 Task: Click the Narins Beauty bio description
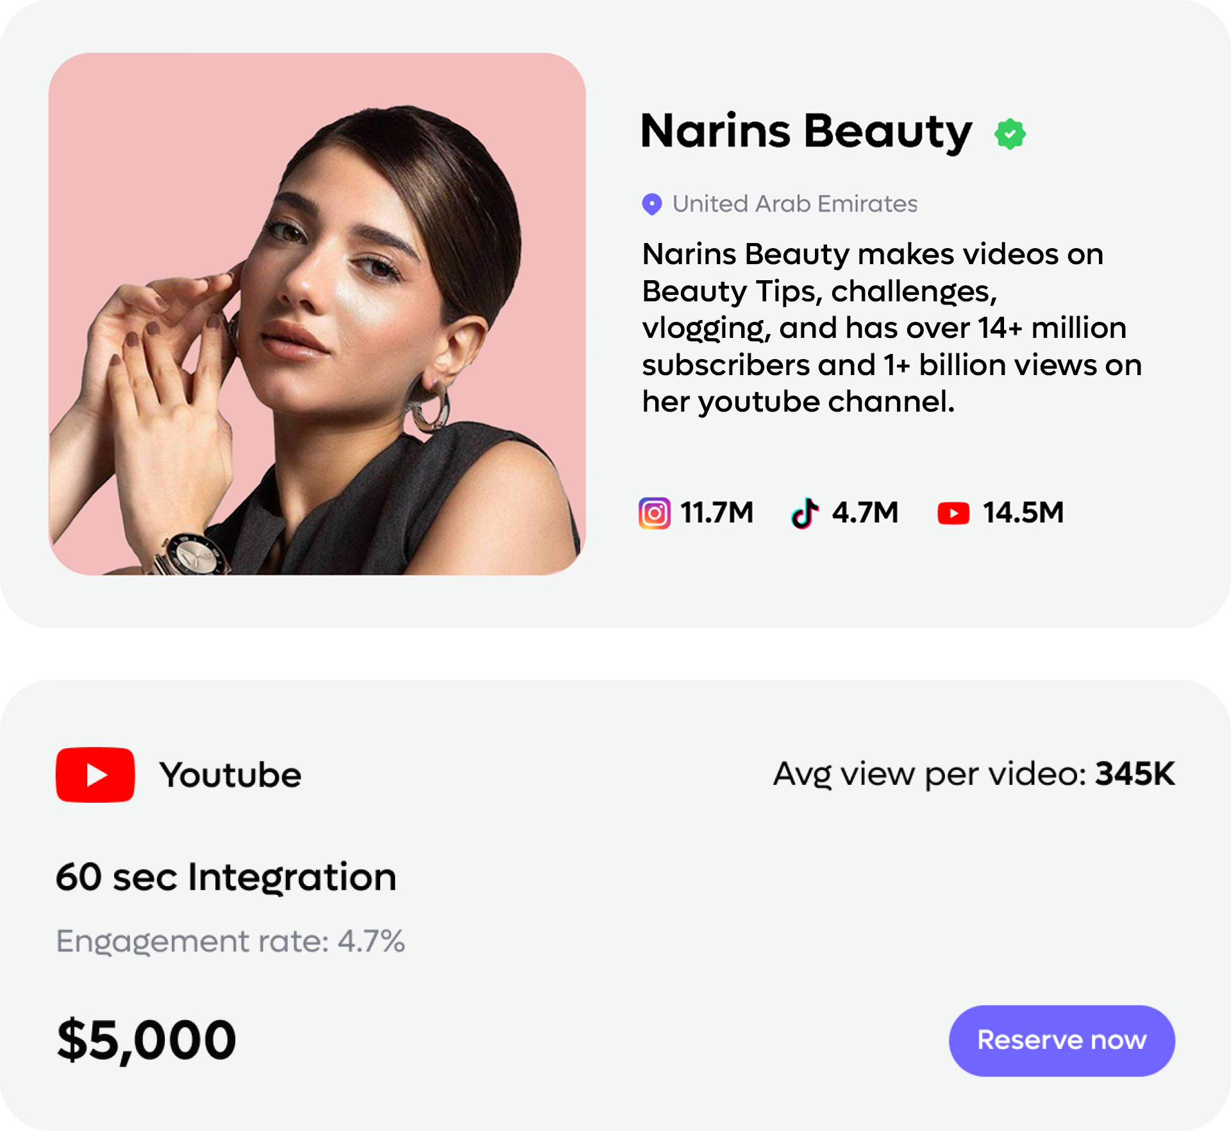892,328
